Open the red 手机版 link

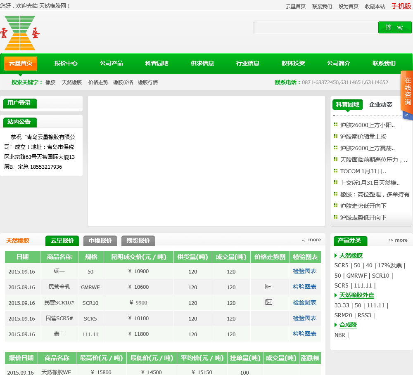[x=401, y=6]
